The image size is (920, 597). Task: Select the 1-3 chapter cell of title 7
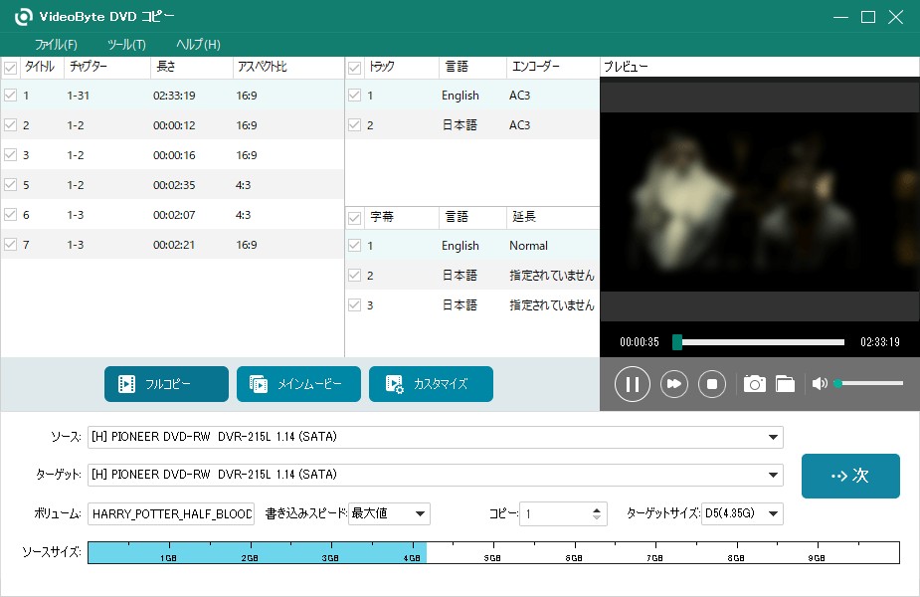coord(76,245)
